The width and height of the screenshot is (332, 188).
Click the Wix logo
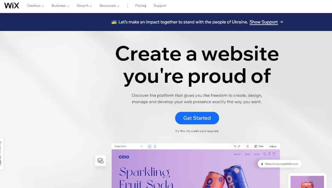coord(12,6)
